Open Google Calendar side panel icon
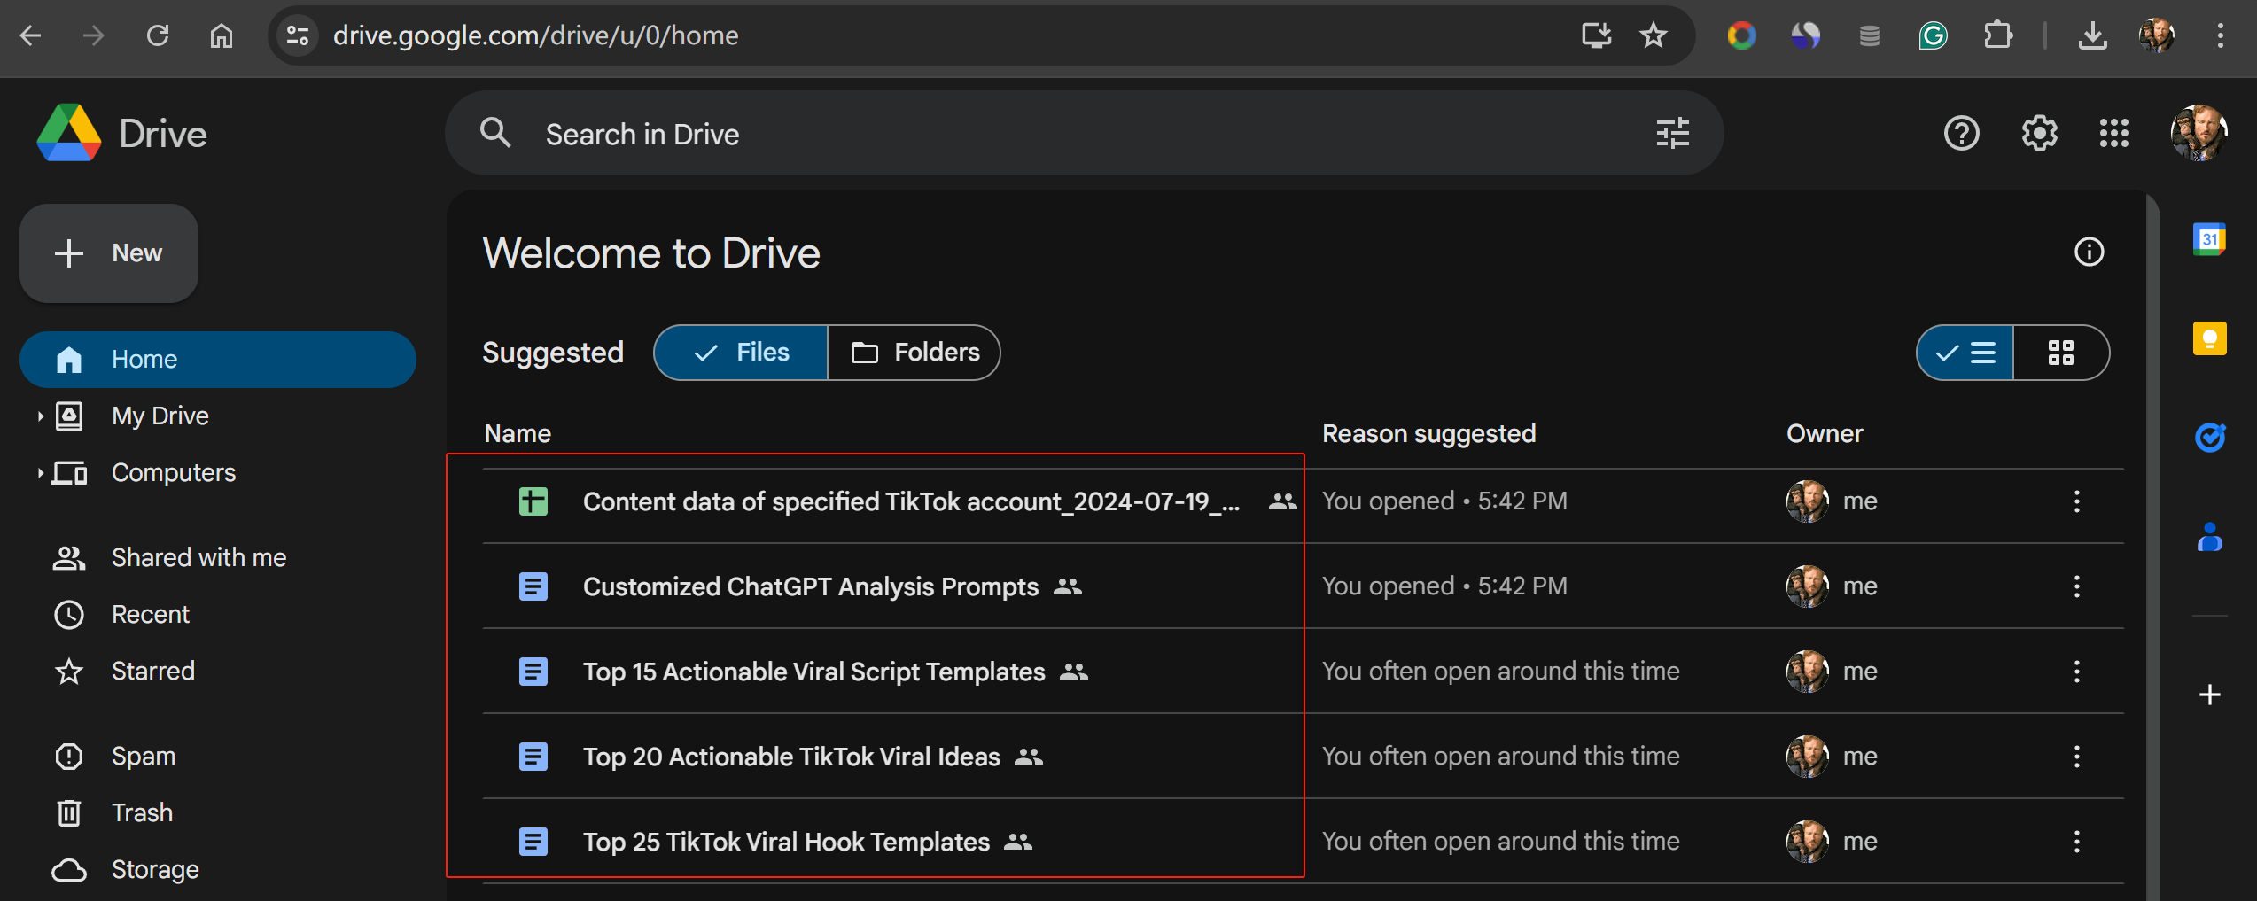Image resolution: width=2257 pixels, height=901 pixels. tap(2209, 239)
